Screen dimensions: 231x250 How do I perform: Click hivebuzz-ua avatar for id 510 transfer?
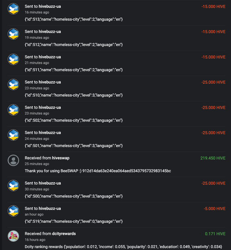[13, 85]
